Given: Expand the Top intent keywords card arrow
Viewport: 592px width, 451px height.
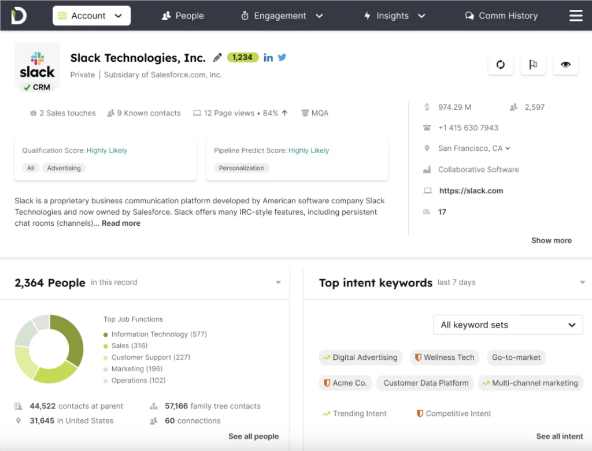Looking at the screenshot, I should coord(583,282).
